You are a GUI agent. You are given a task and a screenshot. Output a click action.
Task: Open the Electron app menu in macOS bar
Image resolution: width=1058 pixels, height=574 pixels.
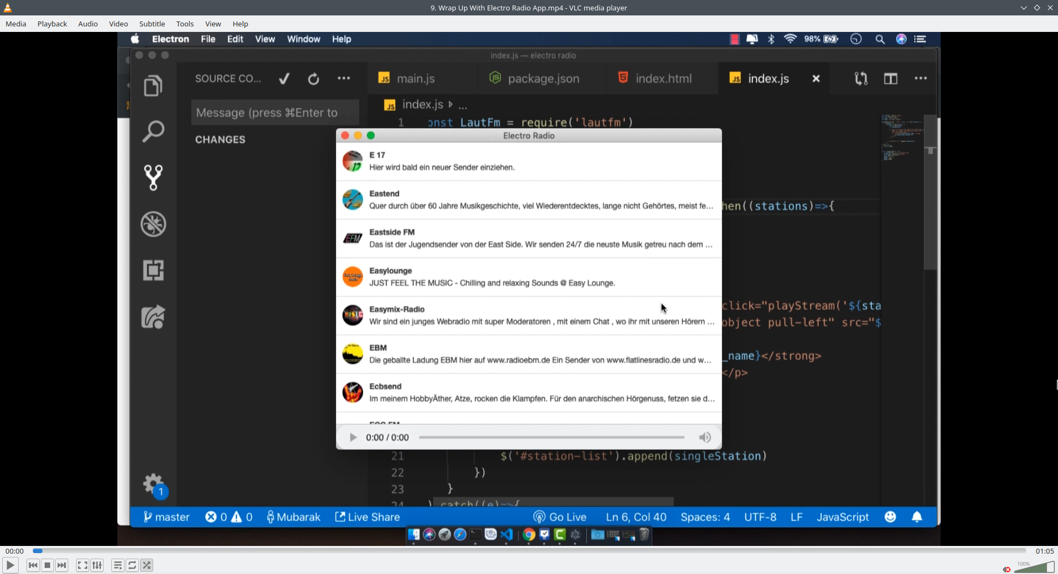coord(170,39)
